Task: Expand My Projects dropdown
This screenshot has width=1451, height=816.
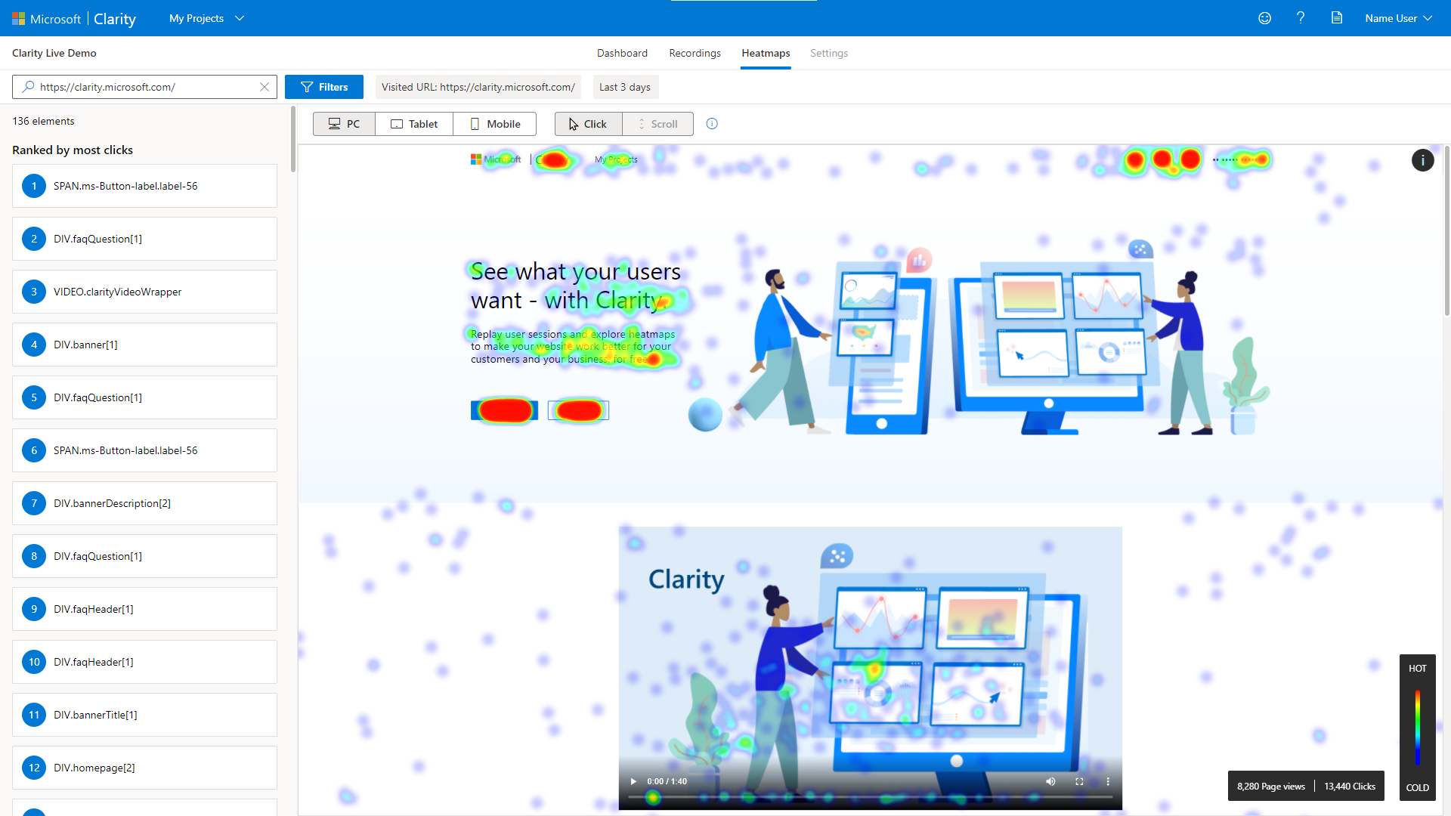Action: pos(206,18)
